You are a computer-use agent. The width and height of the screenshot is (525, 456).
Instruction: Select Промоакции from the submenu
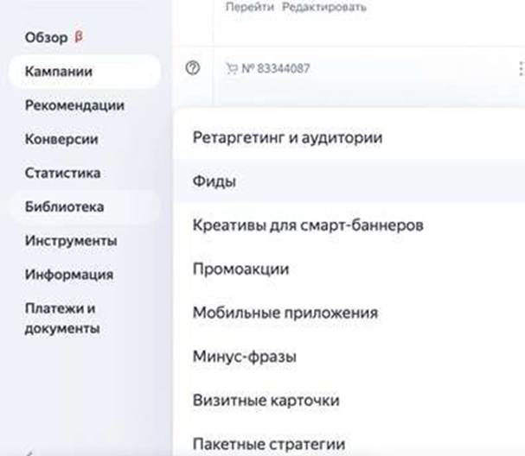coord(240,269)
